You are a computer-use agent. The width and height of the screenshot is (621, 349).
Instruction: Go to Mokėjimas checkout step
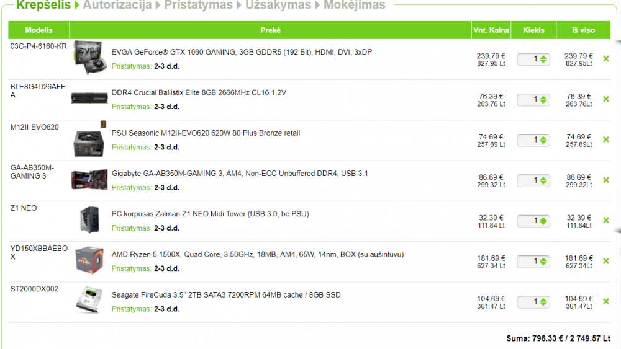pos(355,5)
